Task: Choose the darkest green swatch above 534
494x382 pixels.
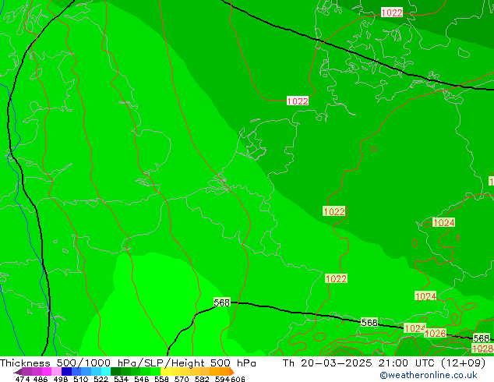Action: pyautogui.click(x=115, y=371)
